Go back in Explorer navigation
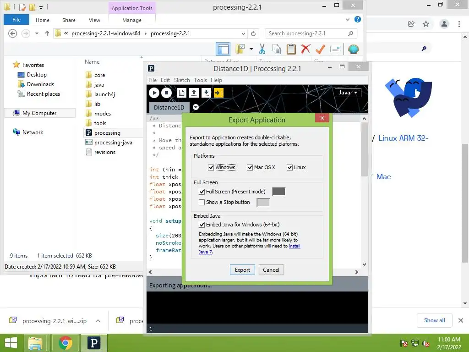 coord(12,33)
